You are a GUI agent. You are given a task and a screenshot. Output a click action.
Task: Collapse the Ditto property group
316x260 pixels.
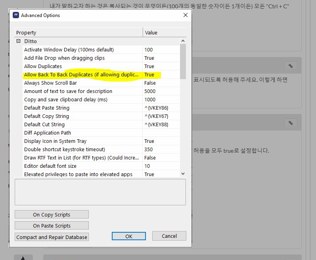click(18, 41)
